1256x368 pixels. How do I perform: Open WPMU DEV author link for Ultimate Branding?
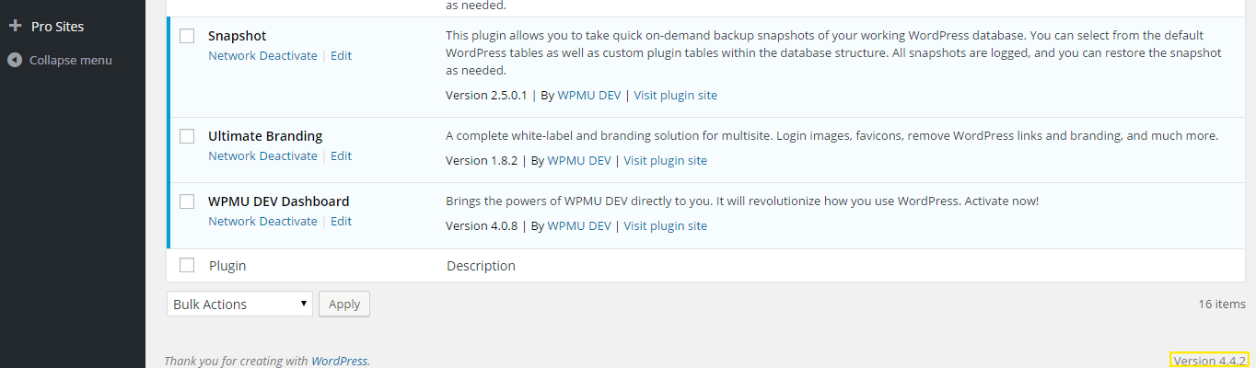coord(579,160)
